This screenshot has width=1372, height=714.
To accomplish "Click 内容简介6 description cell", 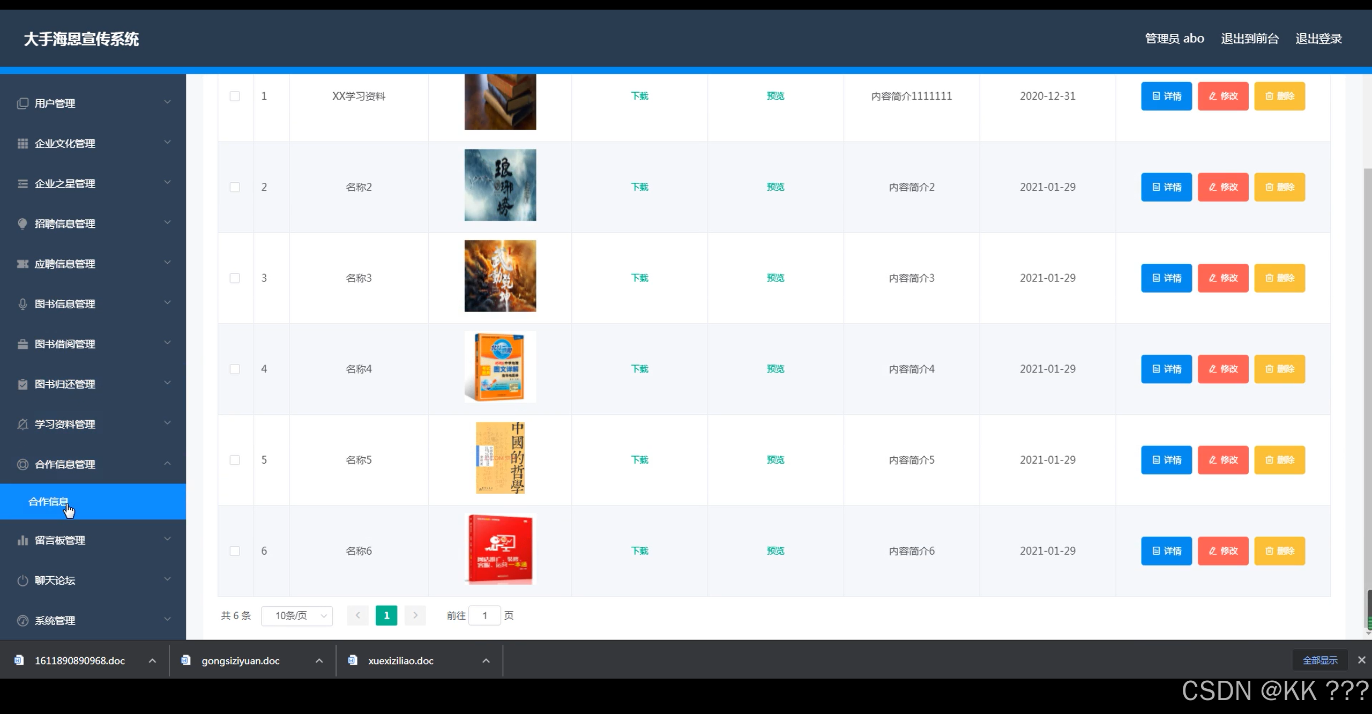I will [x=912, y=551].
